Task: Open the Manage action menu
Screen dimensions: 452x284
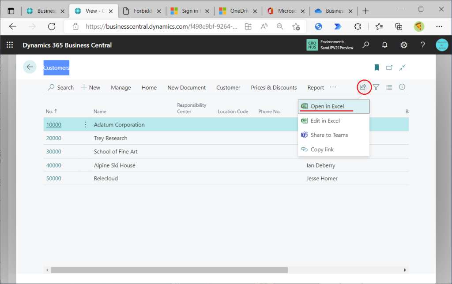Action: coord(121,87)
